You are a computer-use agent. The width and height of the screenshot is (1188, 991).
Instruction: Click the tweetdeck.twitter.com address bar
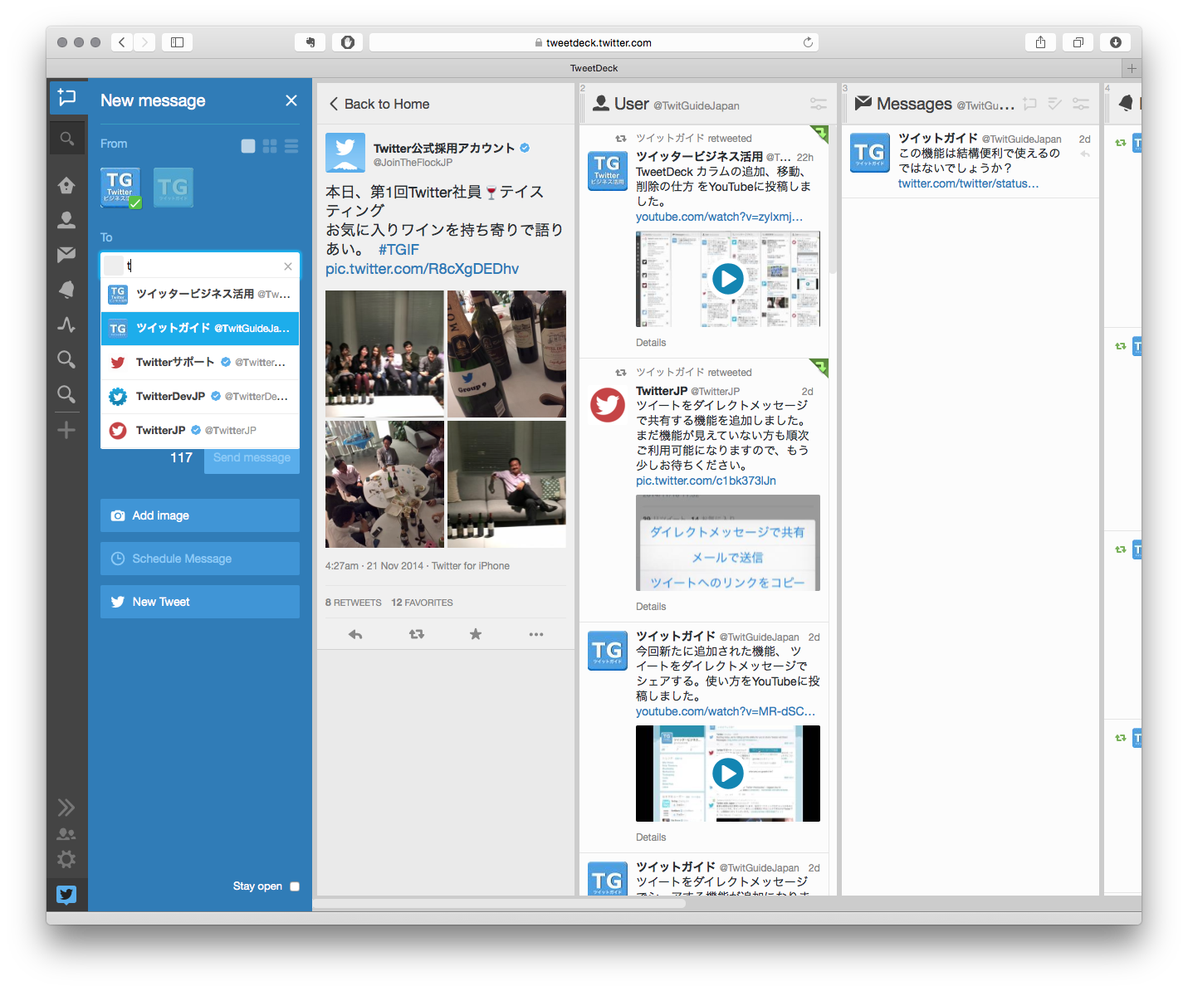pyautogui.click(x=594, y=42)
